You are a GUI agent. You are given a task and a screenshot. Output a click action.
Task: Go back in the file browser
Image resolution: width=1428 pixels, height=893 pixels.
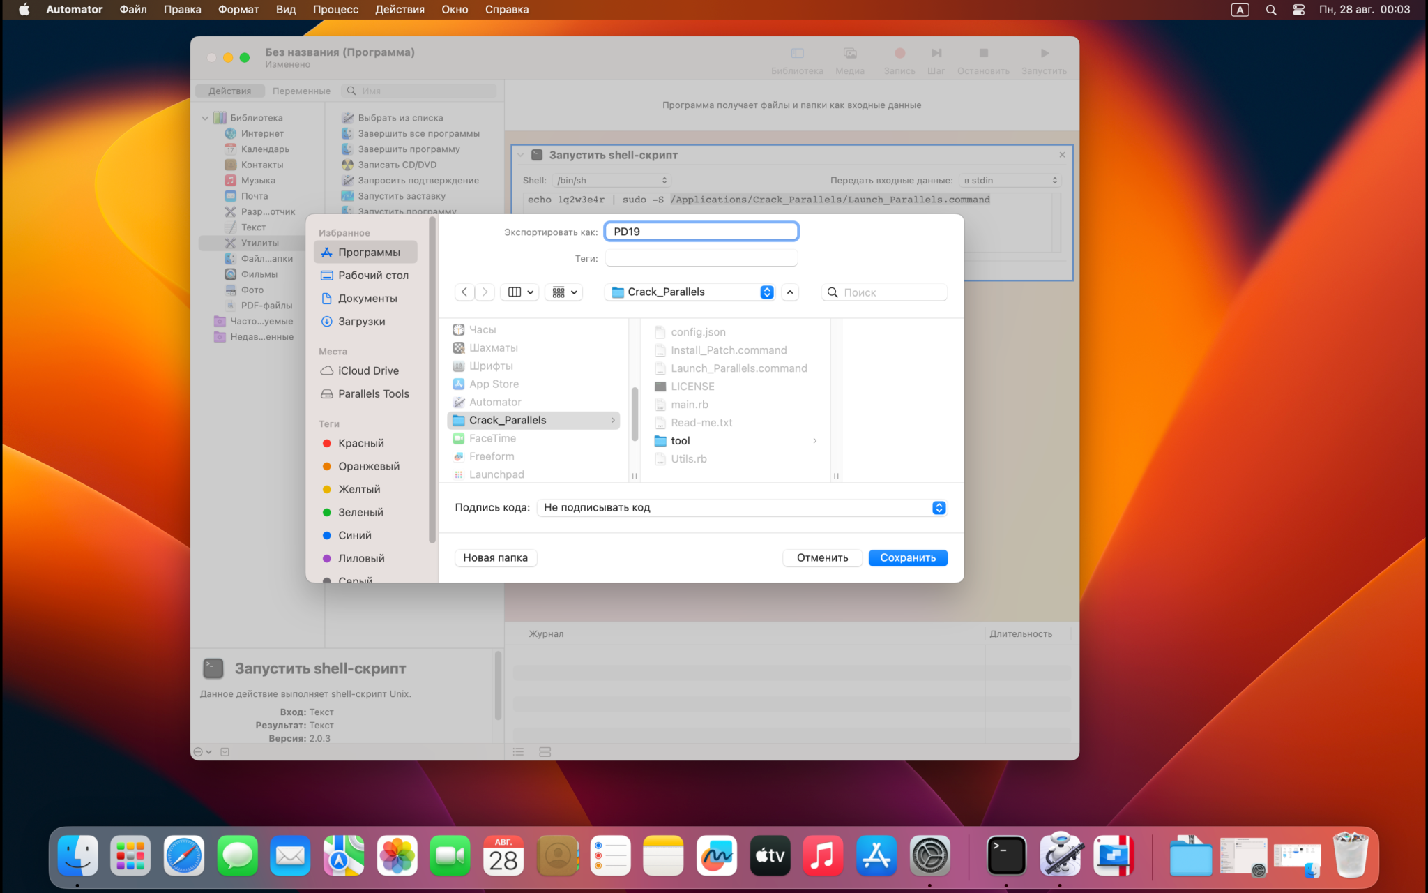click(x=464, y=292)
